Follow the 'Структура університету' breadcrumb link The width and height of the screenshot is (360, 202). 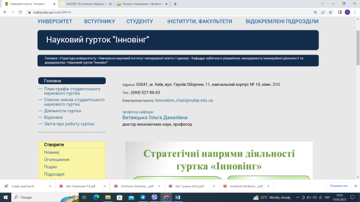coord(78,58)
